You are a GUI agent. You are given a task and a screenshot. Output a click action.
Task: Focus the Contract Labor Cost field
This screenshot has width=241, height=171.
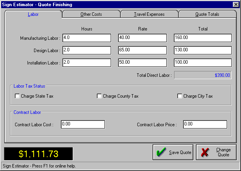coord(82,124)
